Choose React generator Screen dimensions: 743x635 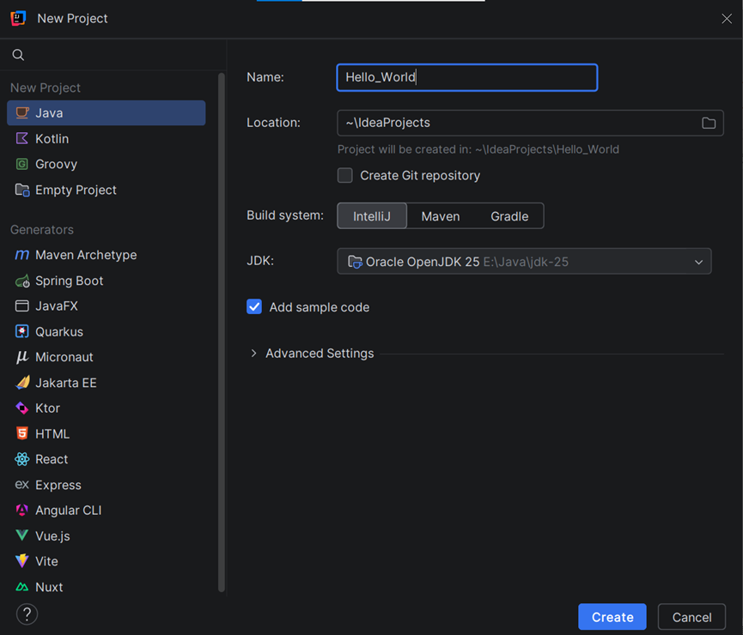(x=107, y=459)
